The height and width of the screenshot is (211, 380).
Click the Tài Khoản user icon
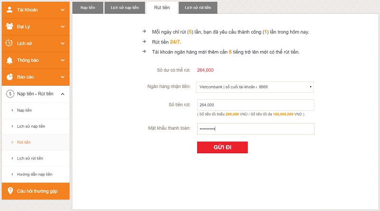[x=9, y=9]
